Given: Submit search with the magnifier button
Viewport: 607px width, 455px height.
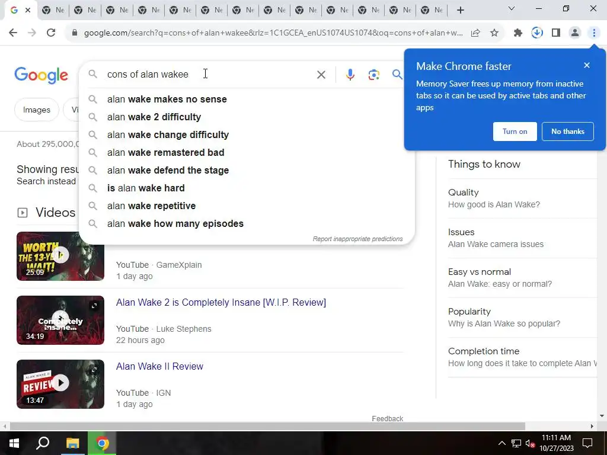Looking at the screenshot, I should [397, 74].
